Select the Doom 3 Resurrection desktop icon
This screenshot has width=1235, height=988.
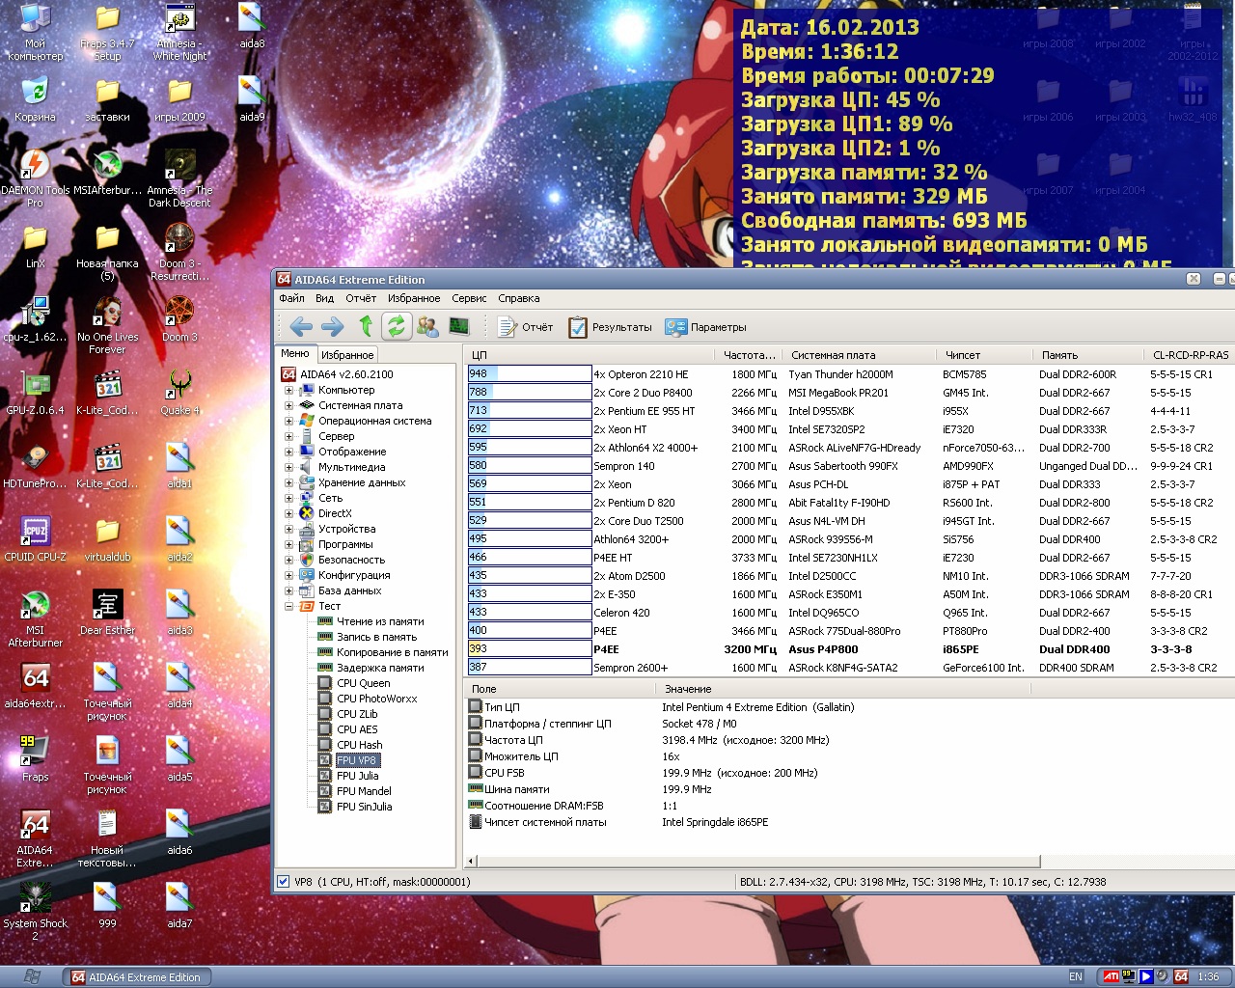179,253
